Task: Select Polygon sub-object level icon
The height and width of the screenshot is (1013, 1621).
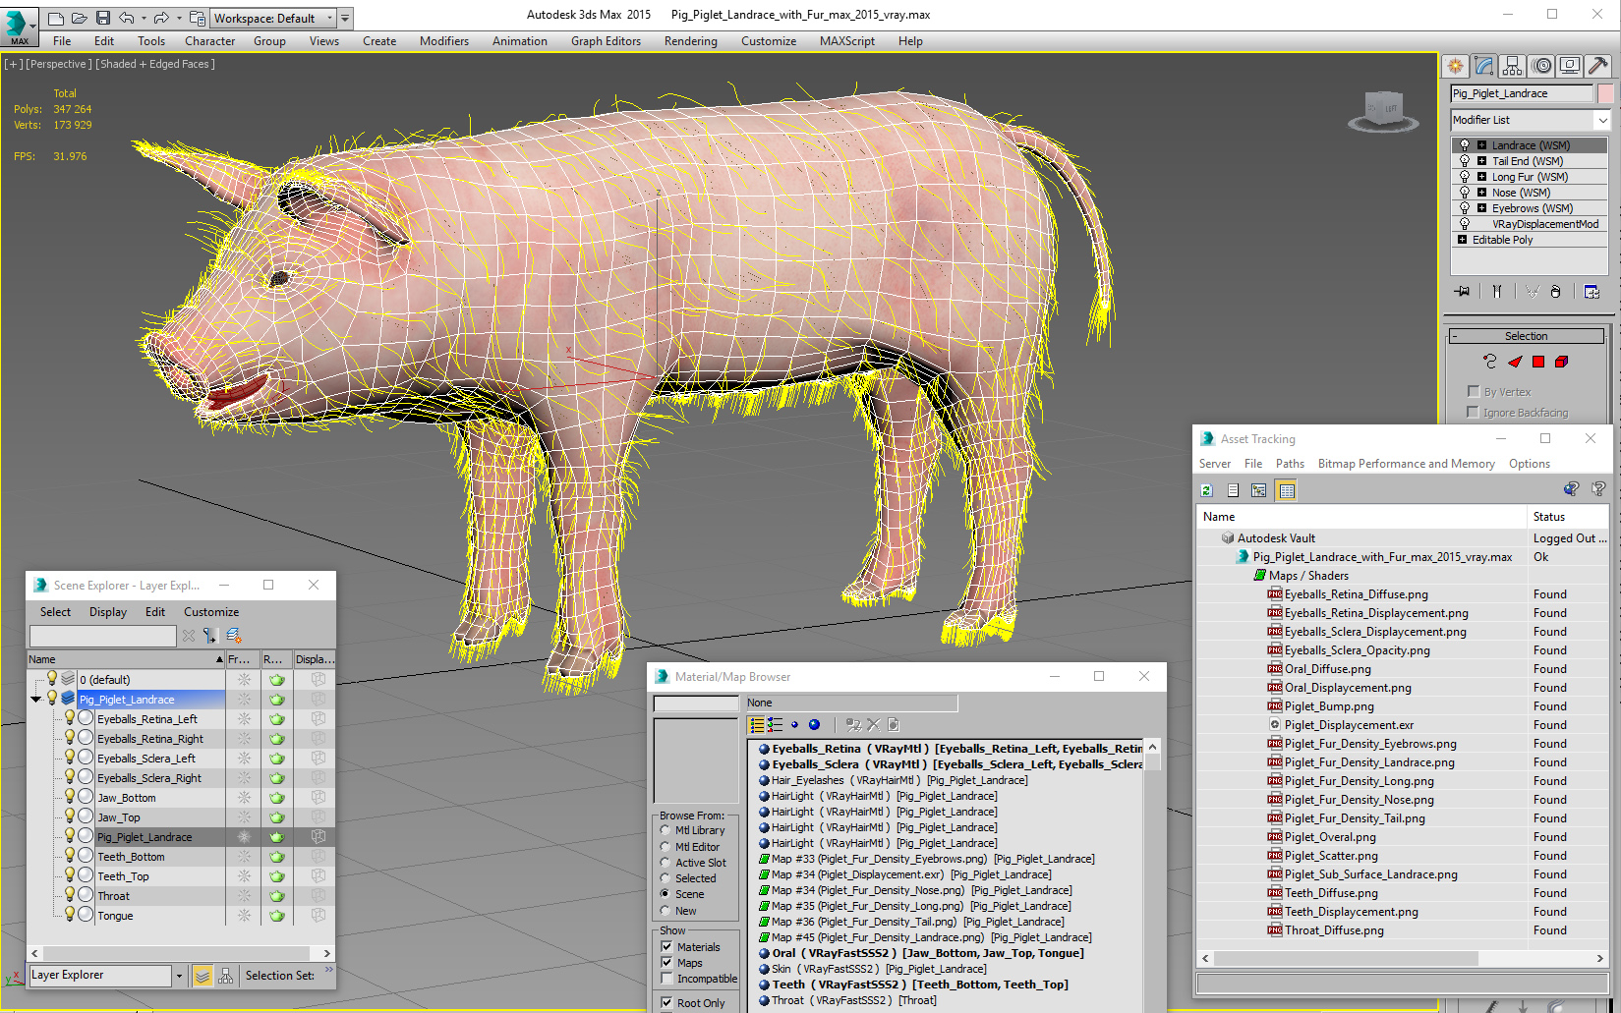Action: click(1538, 362)
